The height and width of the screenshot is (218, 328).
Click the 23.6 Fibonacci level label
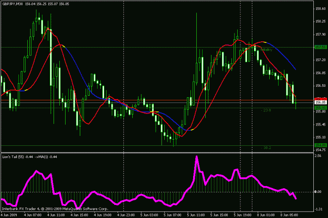click(x=266, y=110)
